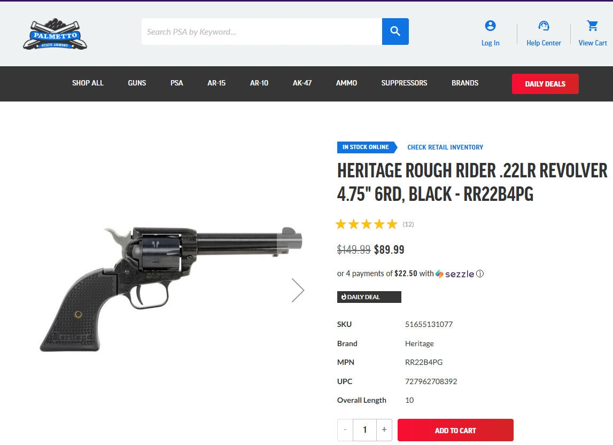This screenshot has width=613, height=445.
Task: Open the GUNS menu
Action: [x=137, y=83]
